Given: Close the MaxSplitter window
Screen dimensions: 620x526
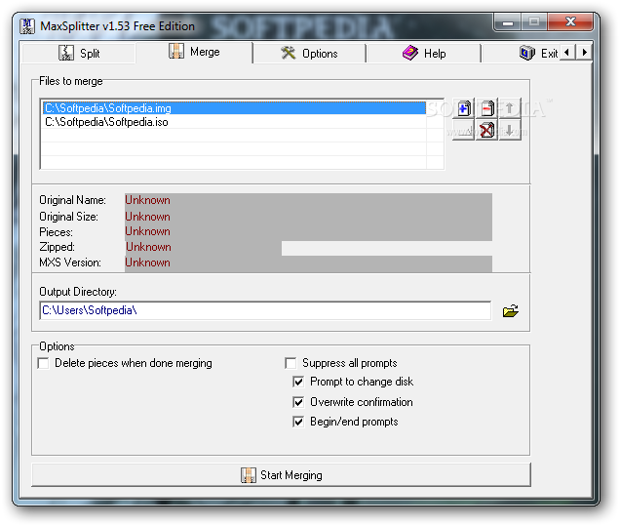Looking at the screenshot, I should coord(570,21).
